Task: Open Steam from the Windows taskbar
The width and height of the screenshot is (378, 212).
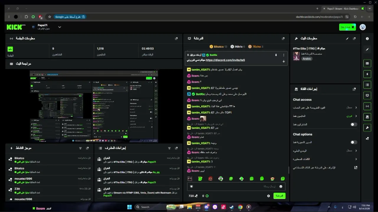Action: point(232,207)
